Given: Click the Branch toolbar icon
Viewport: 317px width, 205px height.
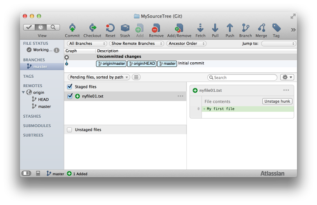Looking at the screenshot, I should [246, 28].
